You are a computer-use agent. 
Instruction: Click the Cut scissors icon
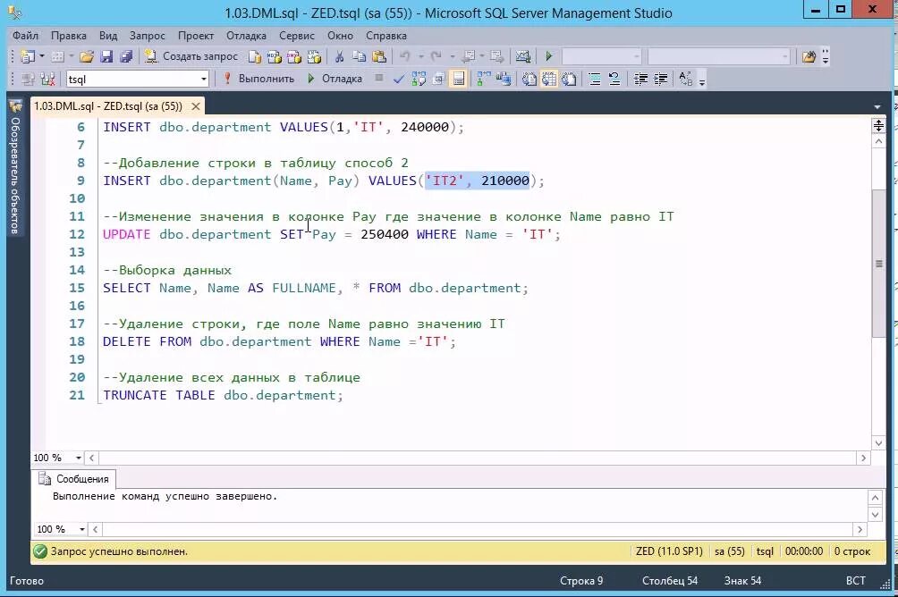pyautogui.click(x=339, y=56)
